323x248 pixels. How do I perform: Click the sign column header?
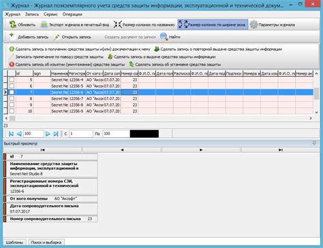[x=42, y=73]
